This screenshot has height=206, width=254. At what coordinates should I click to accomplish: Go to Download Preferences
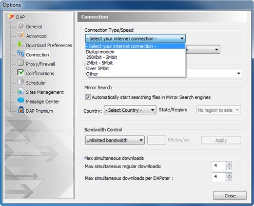tap(49, 46)
